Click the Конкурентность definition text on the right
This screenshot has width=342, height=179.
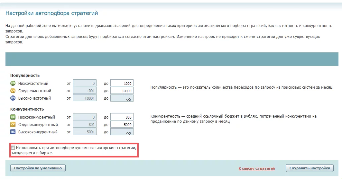coord(233,119)
